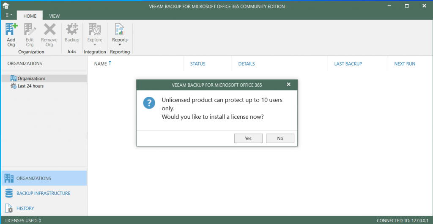Image resolution: width=433 pixels, height=224 pixels.
Task: Open the Explore integration dropdown
Action: tap(95, 35)
